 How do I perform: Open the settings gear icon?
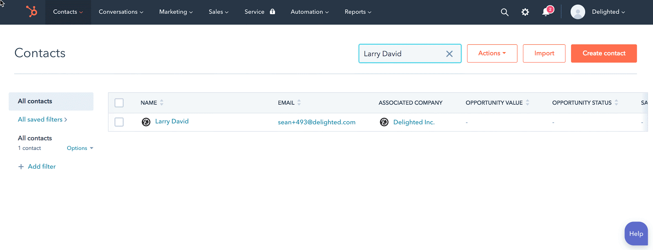tap(525, 12)
